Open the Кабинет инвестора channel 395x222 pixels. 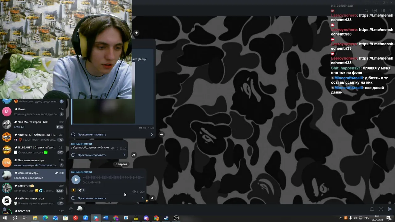pyautogui.click(x=33, y=201)
